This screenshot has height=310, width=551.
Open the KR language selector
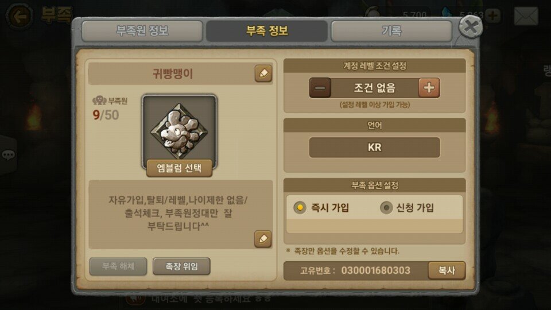click(x=375, y=148)
